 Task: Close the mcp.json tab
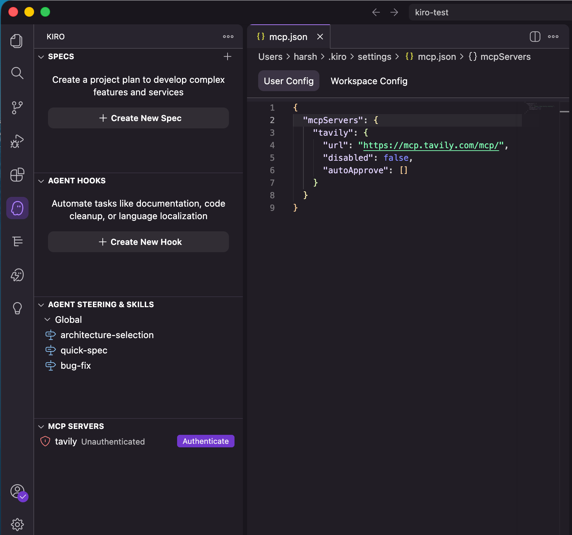point(320,37)
